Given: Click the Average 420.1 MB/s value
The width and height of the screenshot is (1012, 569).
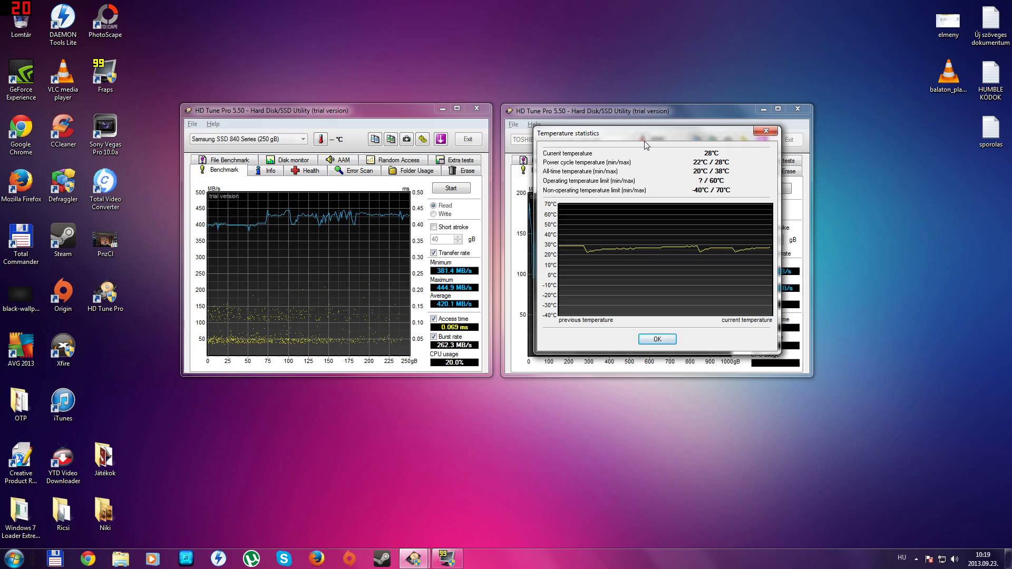Looking at the screenshot, I should pyautogui.click(x=454, y=304).
